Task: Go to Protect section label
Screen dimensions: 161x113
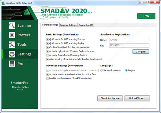Action: point(24,35)
